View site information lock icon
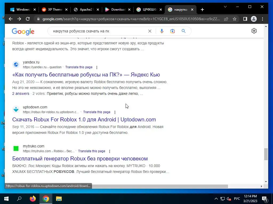 point(38,19)
